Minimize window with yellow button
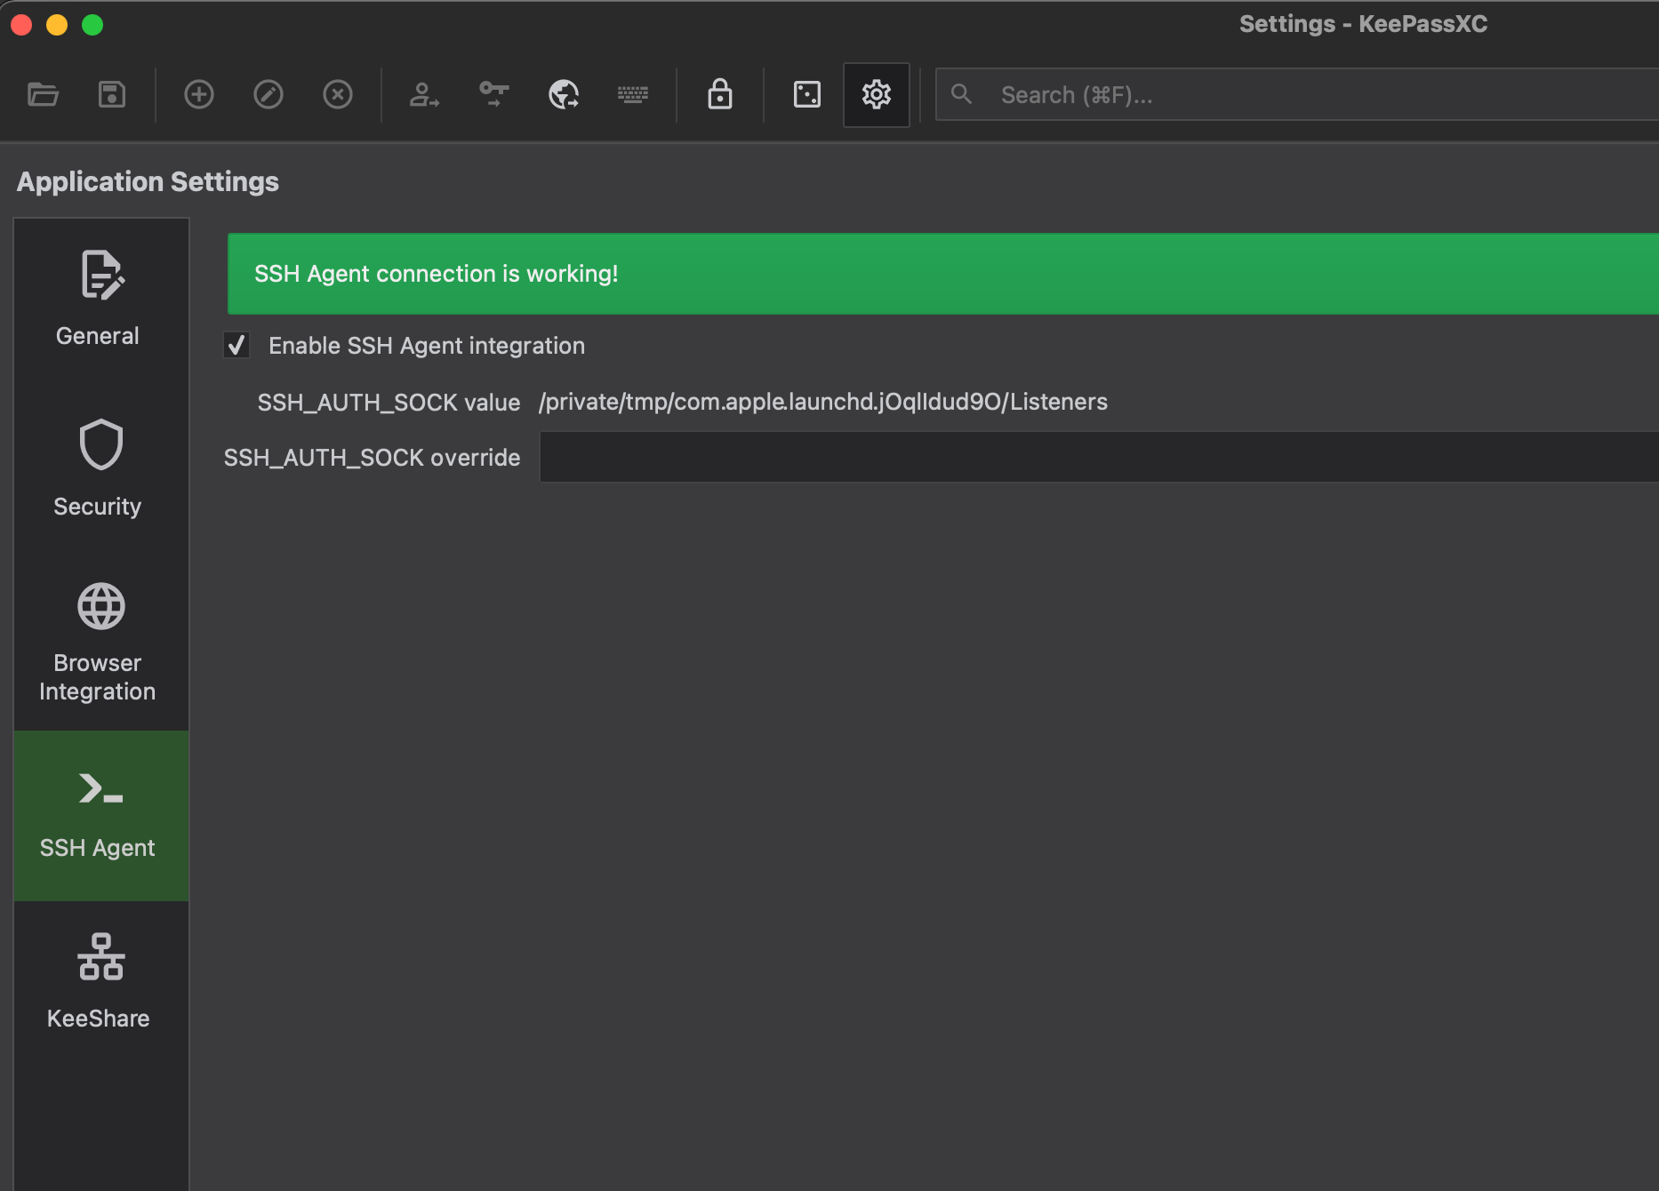1659x1191 pixels. (57, 25)
